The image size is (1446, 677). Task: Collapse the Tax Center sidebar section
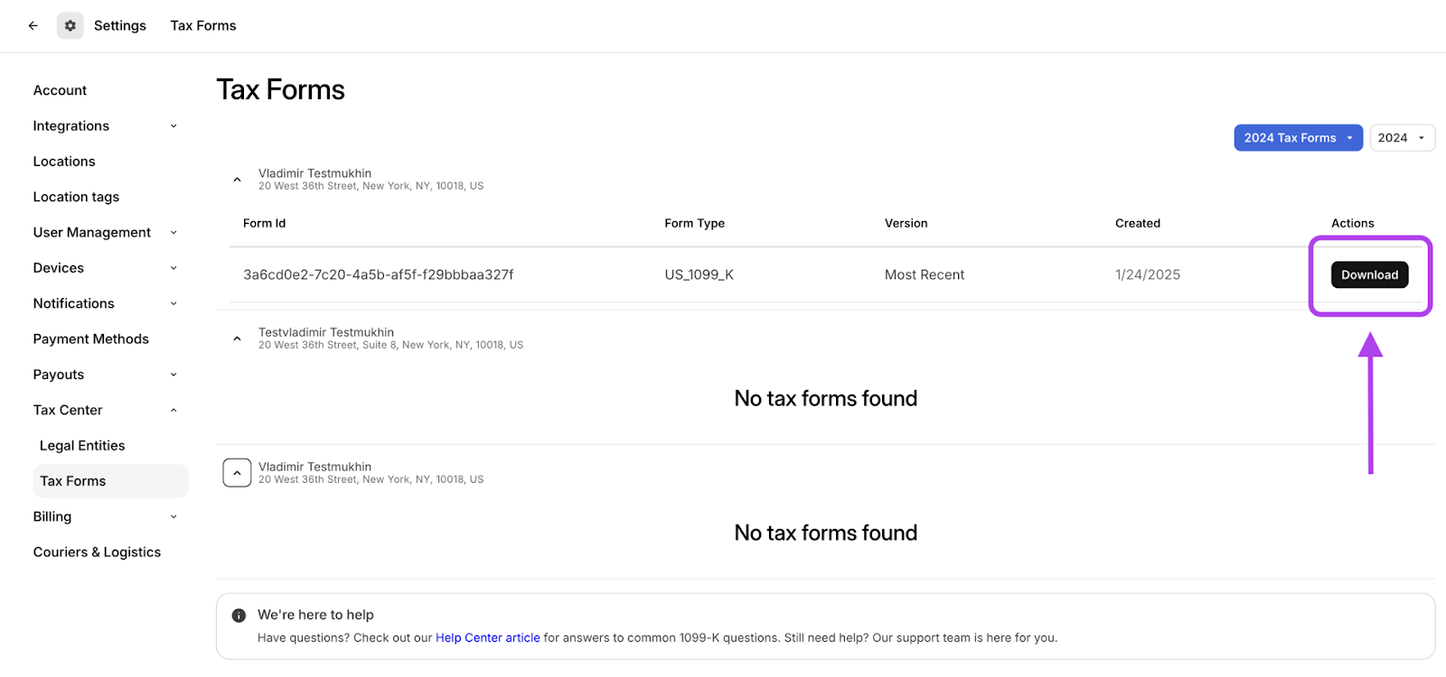coord(174,410)
